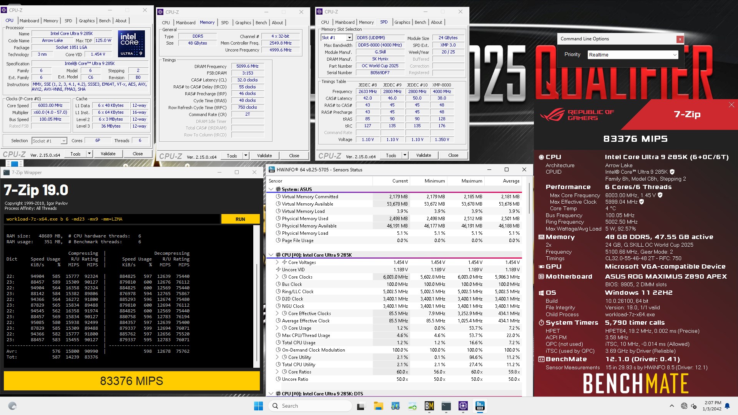738x415 pixels.
Task: Click the lightning icon beside Core Voltages
Action: [284, 262]
